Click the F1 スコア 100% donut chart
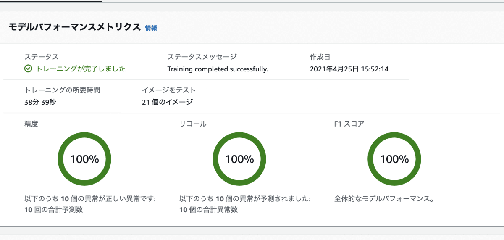The height and width of the screenshot is (240, 504). pyautogui.click(x=394, y=159)
